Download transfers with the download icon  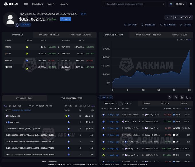tap(190, 97)
